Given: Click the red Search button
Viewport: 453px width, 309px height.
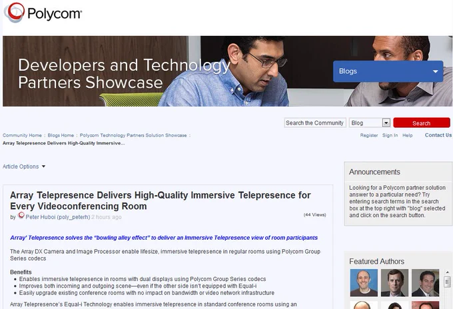Looking at the screenshot, I should [422, 123].
